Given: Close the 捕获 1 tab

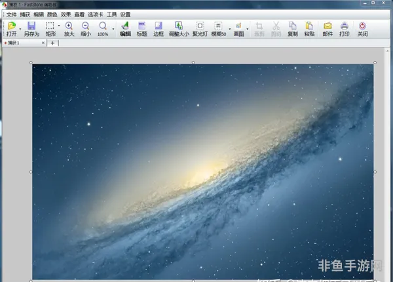Looking at the screenshot, I should pos(43,43).
